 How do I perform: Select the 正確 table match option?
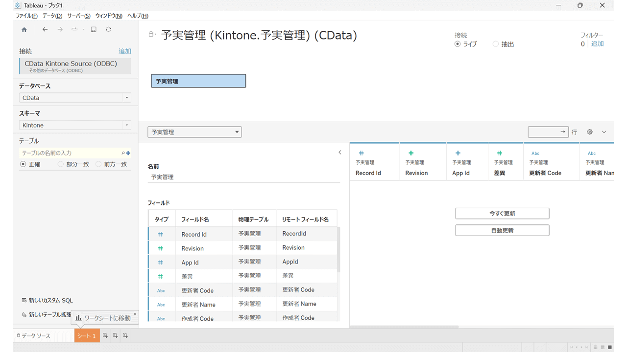pos(23,164)
